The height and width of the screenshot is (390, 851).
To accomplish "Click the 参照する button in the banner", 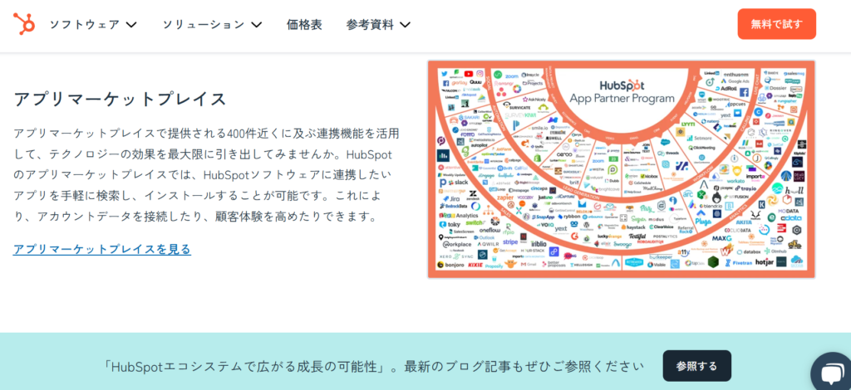I will click(697, 366).
